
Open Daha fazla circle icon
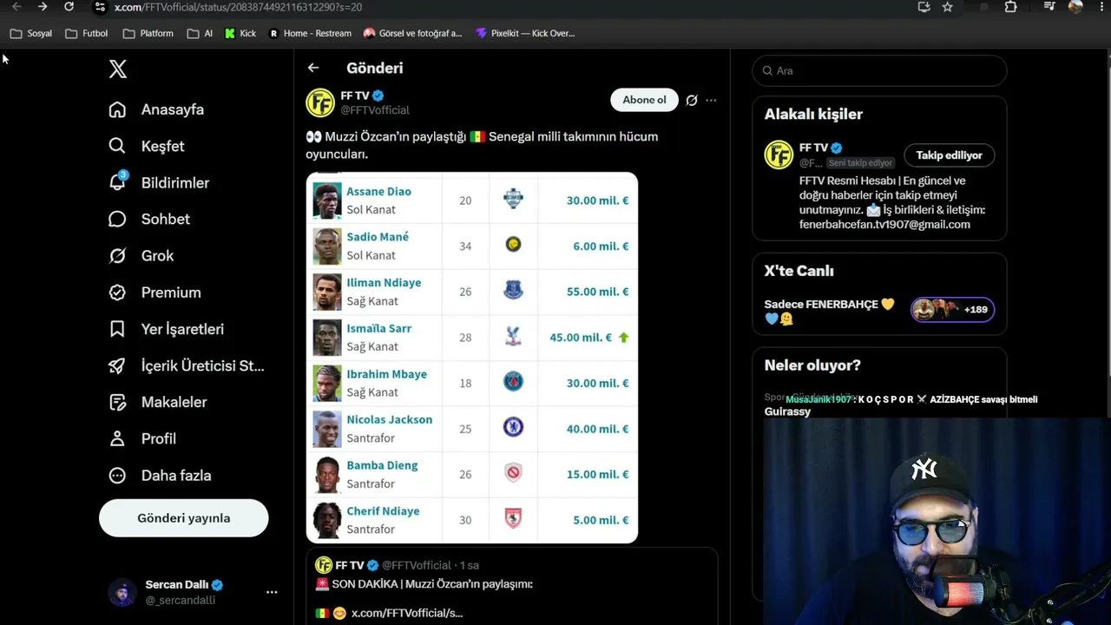coord(117,475)
